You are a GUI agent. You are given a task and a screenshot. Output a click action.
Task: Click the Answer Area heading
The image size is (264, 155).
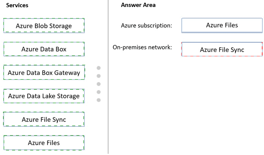coord(138,5)
